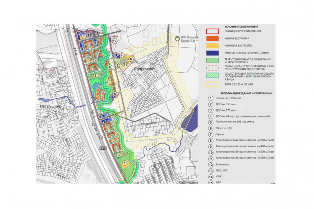Click the Сапроново label on the map

(144, 69)
